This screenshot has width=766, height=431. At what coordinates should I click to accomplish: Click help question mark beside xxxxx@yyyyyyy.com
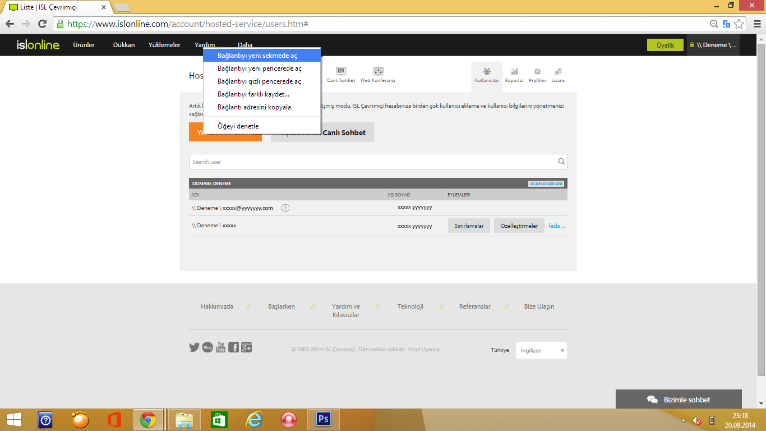pos(285,208)
